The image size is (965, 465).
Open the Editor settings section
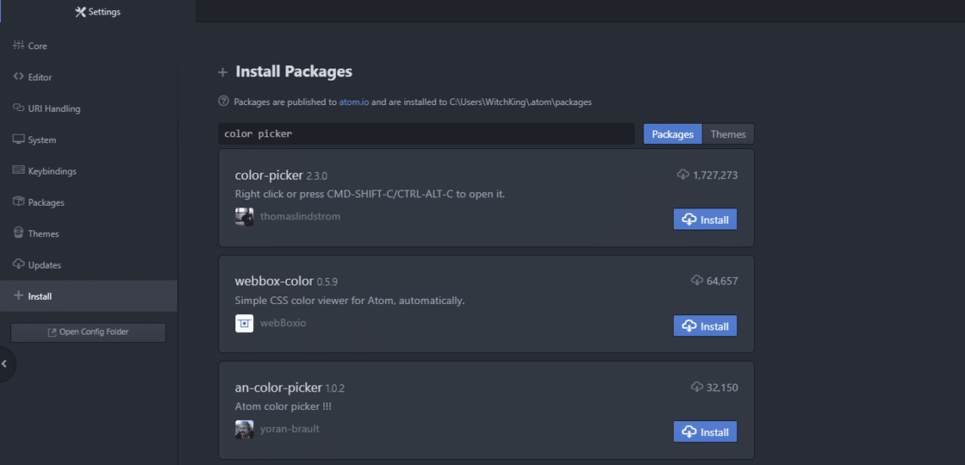point(89,77)
